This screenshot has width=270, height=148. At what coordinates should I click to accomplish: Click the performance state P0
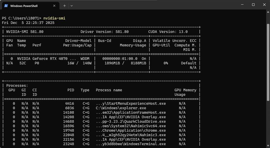click(x=37, y=63)
